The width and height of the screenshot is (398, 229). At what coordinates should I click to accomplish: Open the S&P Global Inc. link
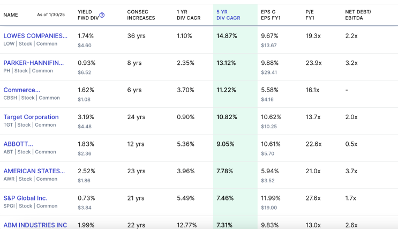coord(25,198)
